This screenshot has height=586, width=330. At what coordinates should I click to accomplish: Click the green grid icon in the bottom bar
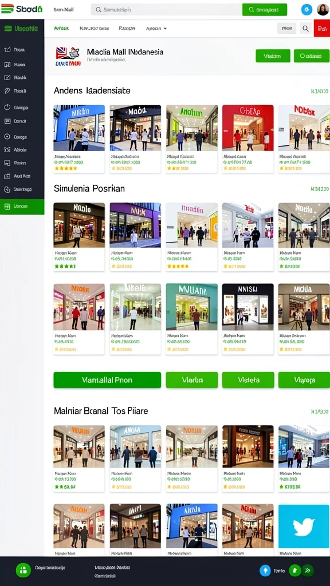(23, 571)
